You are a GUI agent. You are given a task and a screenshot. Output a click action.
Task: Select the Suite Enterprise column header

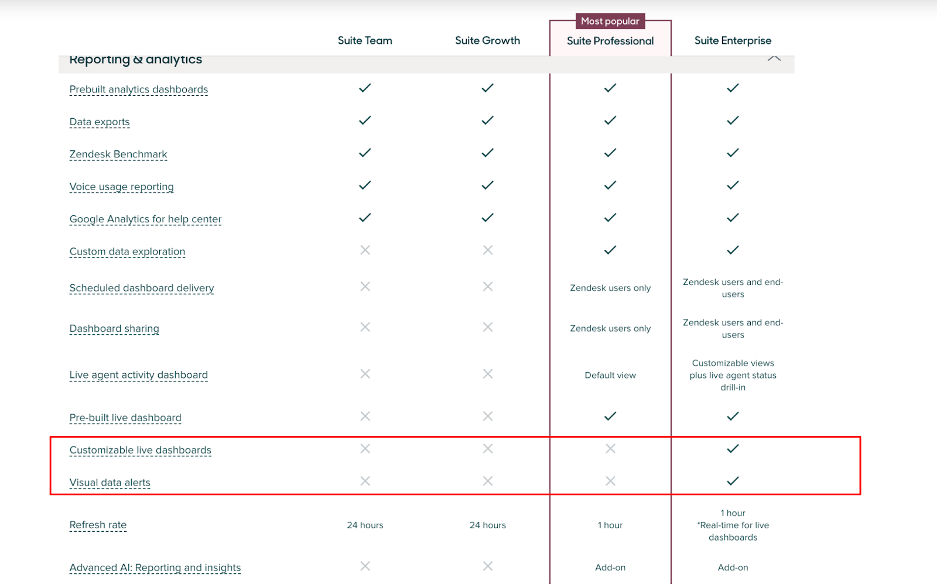733,40
